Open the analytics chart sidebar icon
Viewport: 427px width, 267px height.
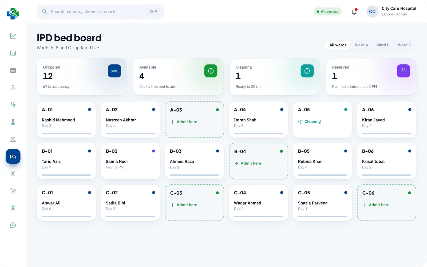(13, 36)
